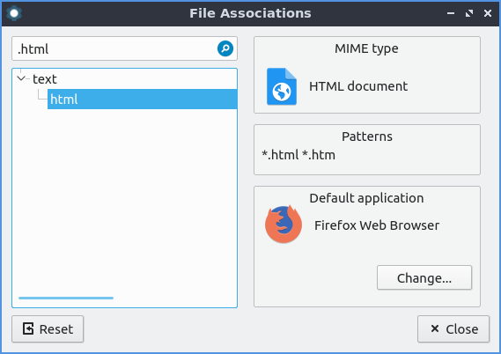The image size is (501, 354).
Task: Maximize the File Associations window
Action: [x=469, y=13]
